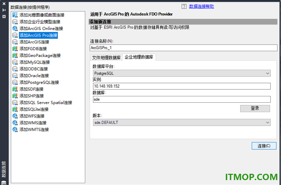Click the 实例 IP address field
The image size is (281, 185).
(x=182, y=86)
